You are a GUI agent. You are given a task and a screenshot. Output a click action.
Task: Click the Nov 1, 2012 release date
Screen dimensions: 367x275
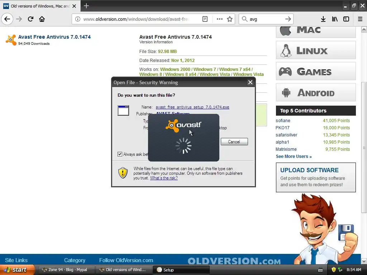tap(183, 60)
